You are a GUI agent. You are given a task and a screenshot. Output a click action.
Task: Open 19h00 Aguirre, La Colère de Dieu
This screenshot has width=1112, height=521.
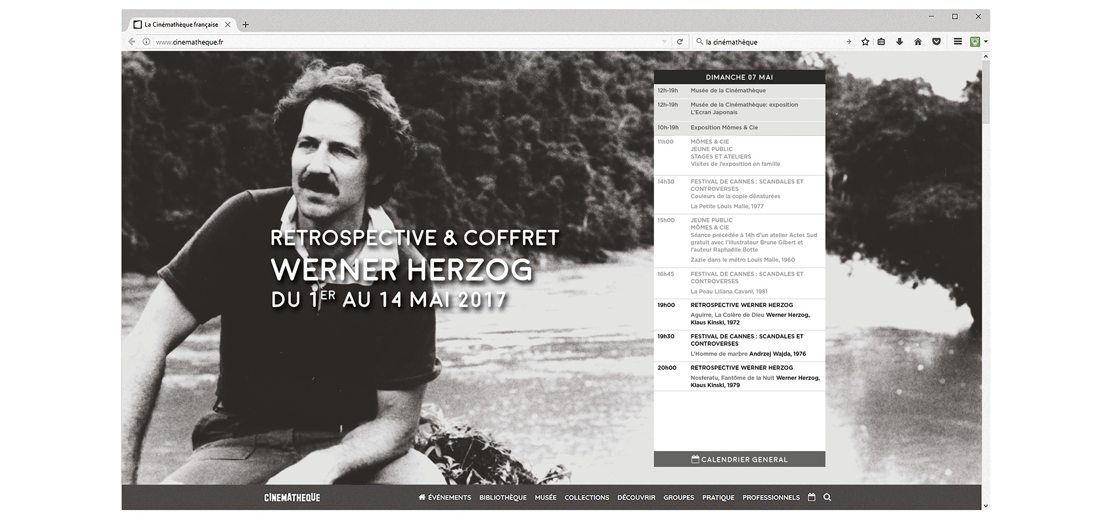[740, 314]
